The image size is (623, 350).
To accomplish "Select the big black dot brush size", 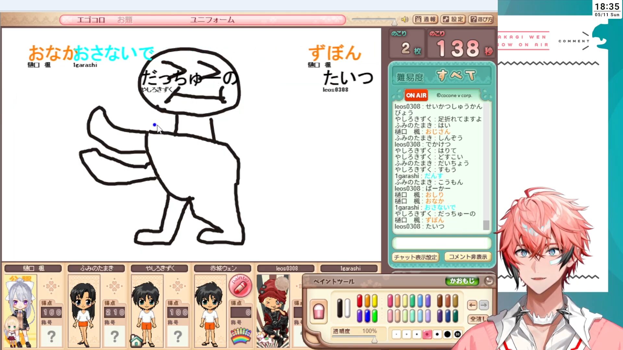I will 447,334.
